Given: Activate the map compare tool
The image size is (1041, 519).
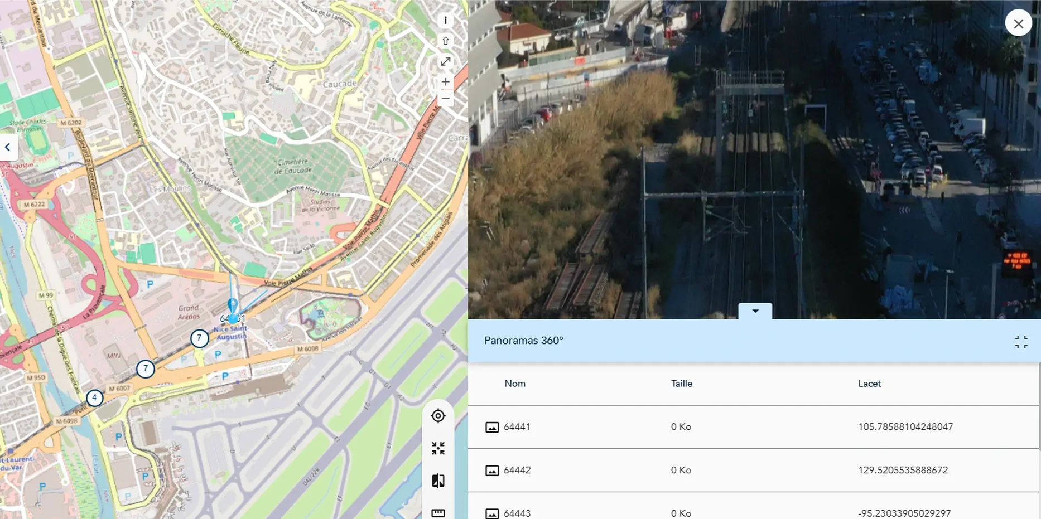Looking at the screenshot, I should point(438,481).
